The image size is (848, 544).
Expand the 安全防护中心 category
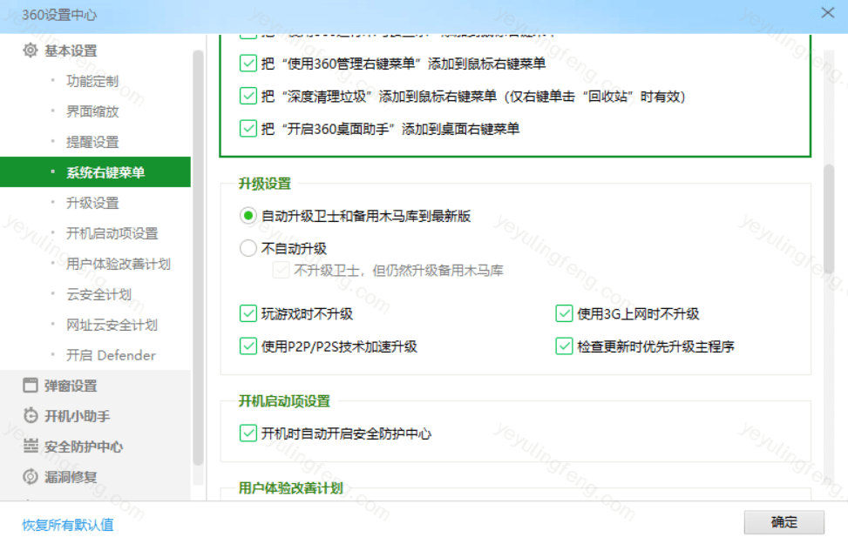click(84, 447)
